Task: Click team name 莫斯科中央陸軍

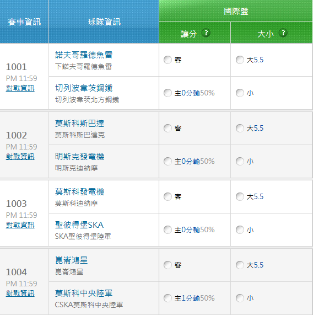Action: pyautogui.click(x=84, y=293)
